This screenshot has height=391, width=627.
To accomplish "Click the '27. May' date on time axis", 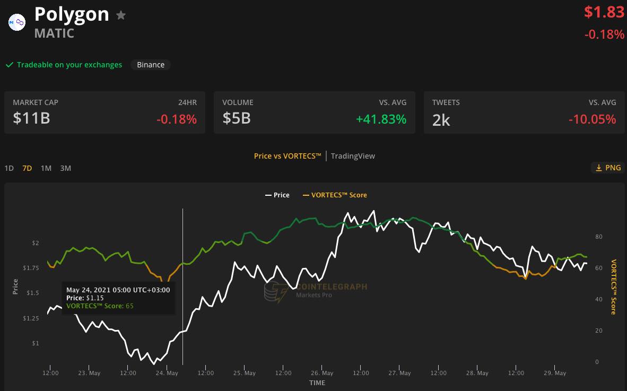I will coord(399,373).
